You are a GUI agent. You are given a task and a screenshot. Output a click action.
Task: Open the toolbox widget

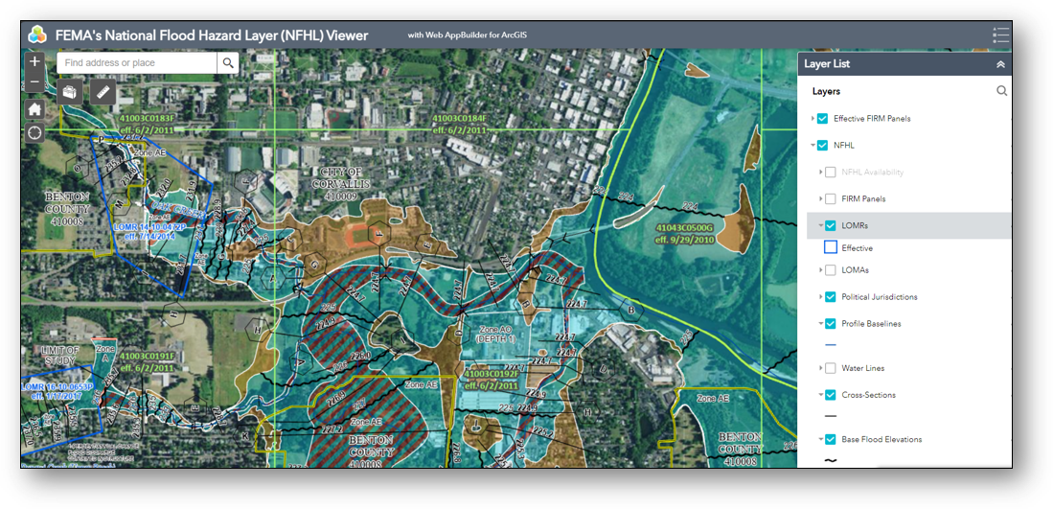70,92
